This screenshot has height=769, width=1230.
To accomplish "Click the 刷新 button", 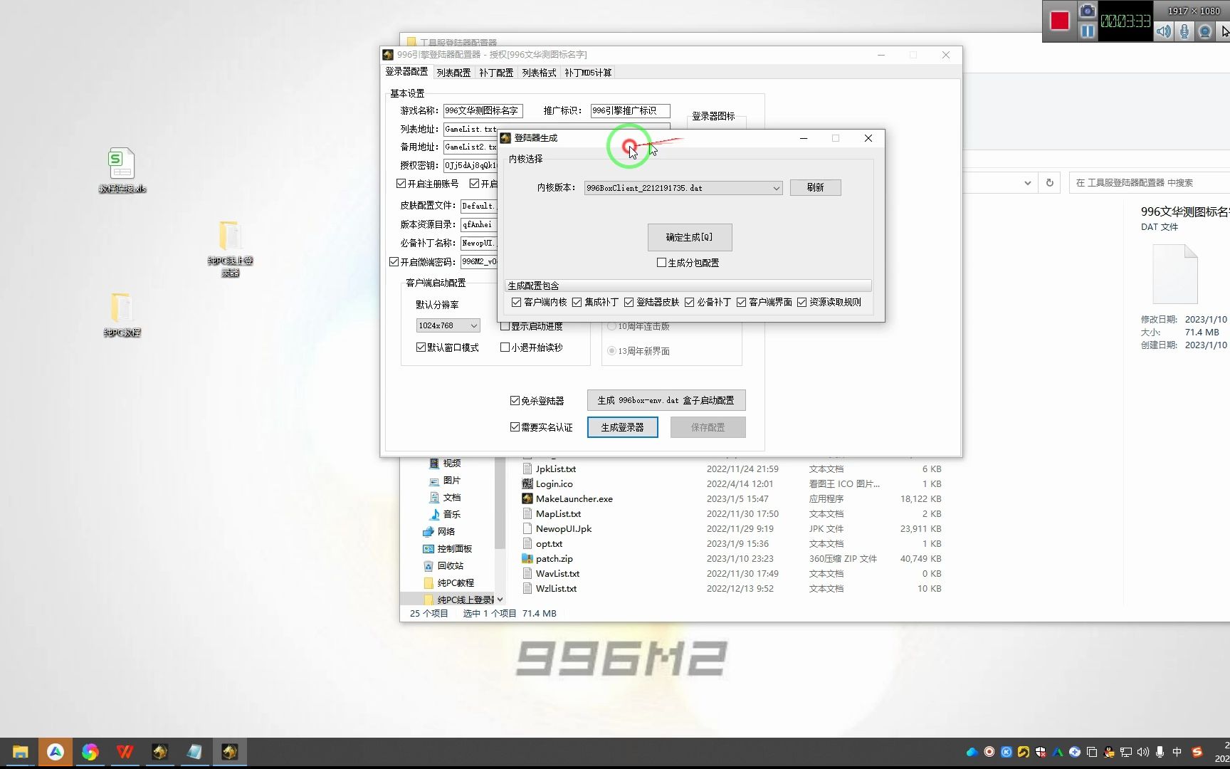I will [x=816, y=188].
